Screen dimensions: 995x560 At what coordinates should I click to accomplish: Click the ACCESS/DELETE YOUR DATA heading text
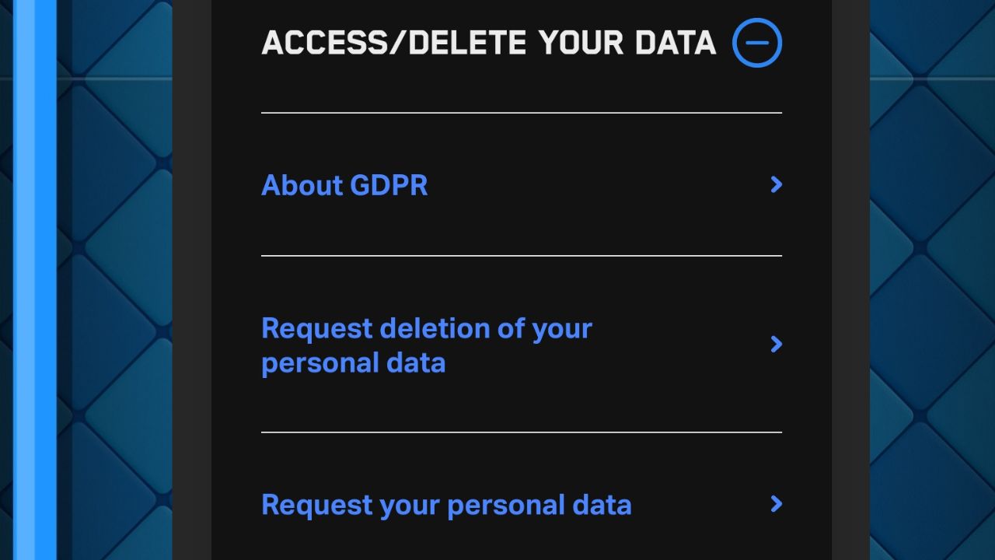point(488,43)
